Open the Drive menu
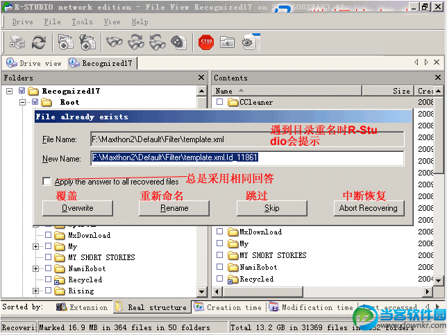Image resolution: width=447 pixels, height=335 pixels. [22, 22]
